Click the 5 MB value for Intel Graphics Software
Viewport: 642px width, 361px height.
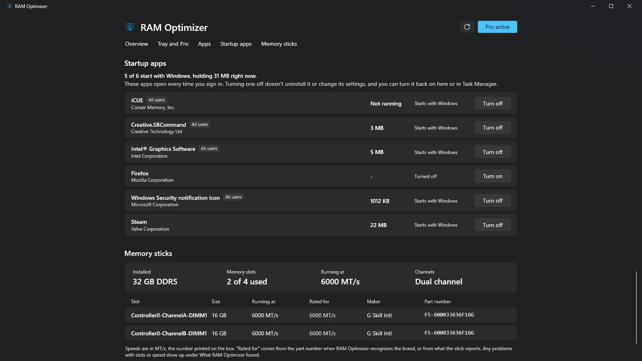pos(377,152)
